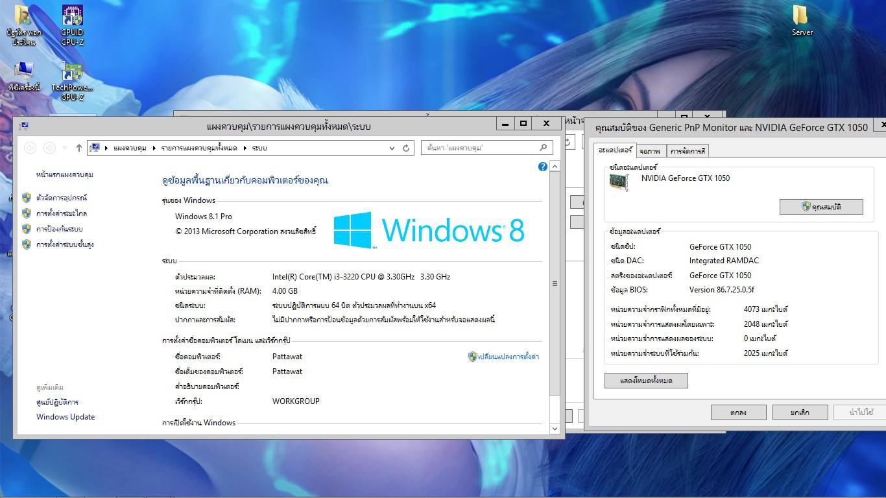886x498 pixels.
Task: Select the Server folder on the desktop
Action: (x=802, y=21)
